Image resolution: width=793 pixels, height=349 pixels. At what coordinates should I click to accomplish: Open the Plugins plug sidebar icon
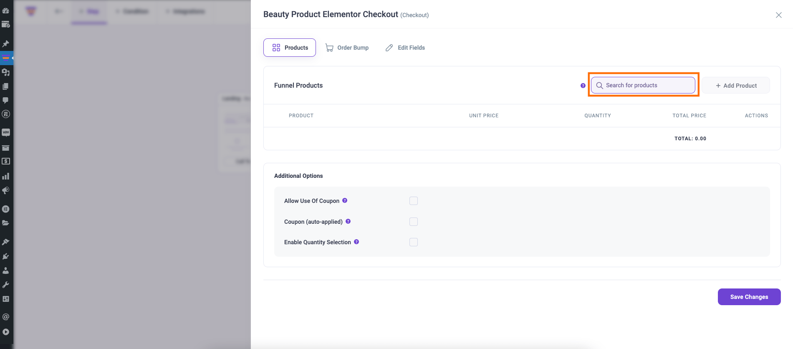6,256
